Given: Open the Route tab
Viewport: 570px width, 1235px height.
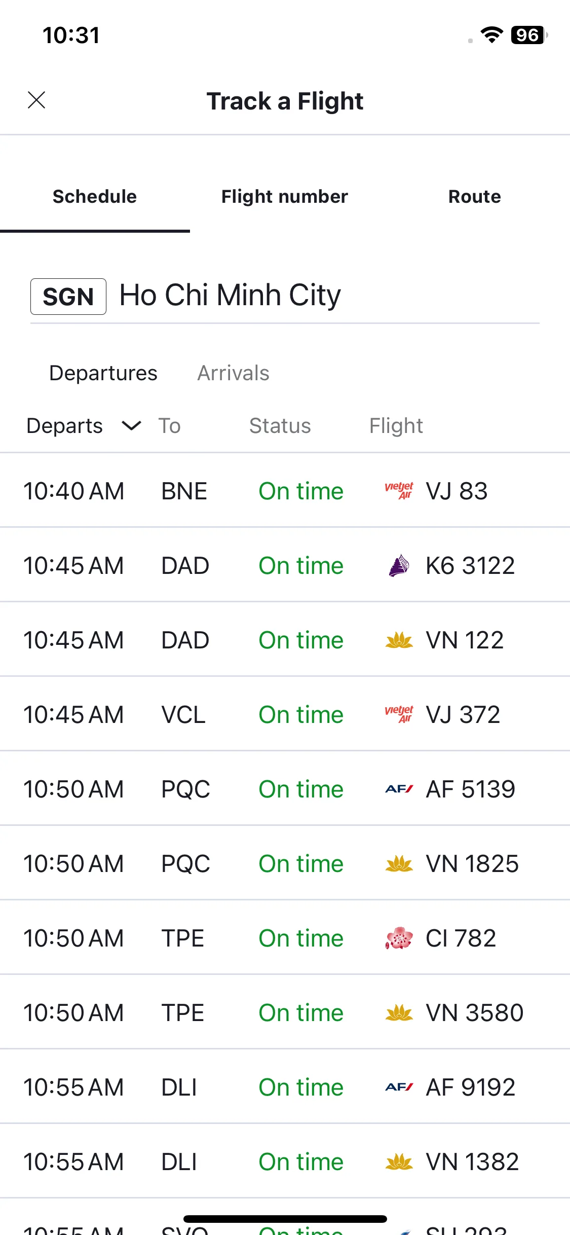Looking at the screenshot, I should tap(475, 197).
